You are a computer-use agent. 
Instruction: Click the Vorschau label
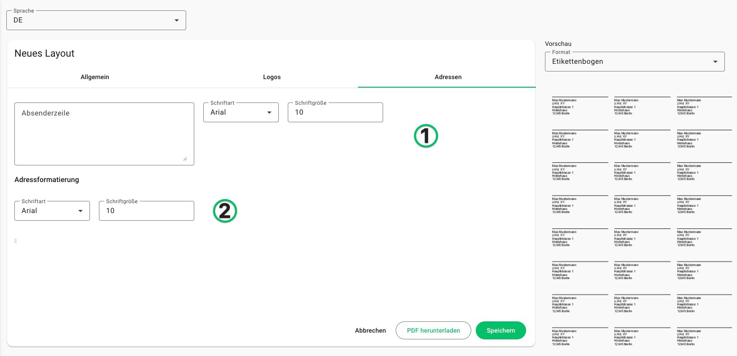558,44
